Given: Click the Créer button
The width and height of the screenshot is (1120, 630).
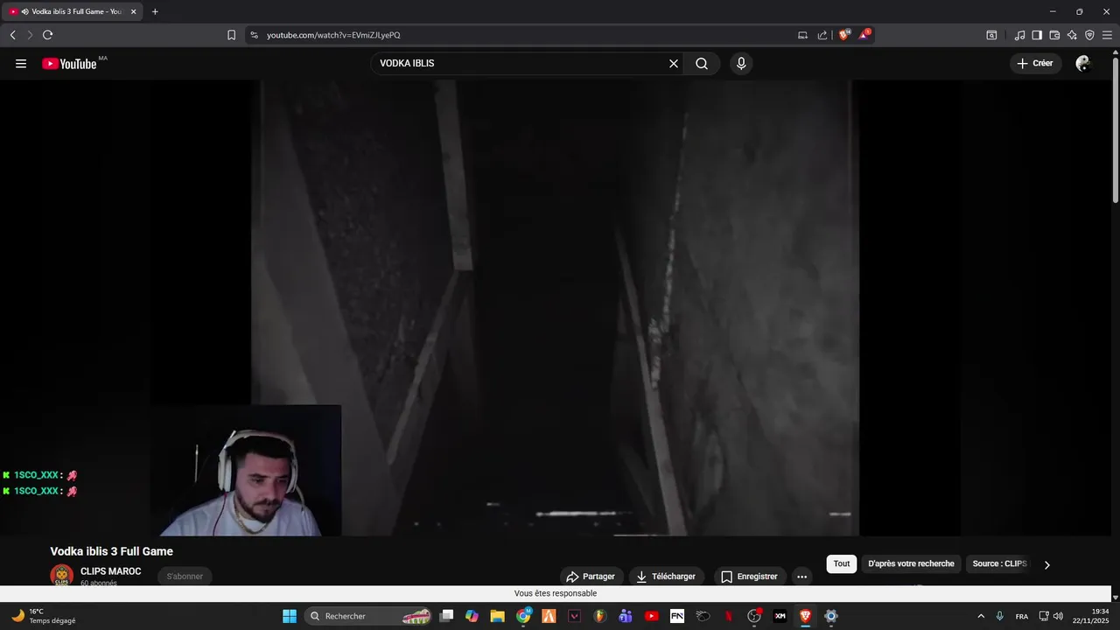Looking at the screenshot, I should 1035,63.
